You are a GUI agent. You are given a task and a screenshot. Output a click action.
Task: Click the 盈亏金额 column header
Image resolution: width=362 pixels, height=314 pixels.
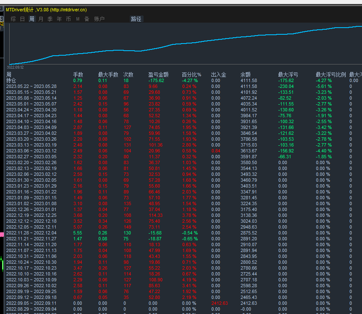point(158,75)
